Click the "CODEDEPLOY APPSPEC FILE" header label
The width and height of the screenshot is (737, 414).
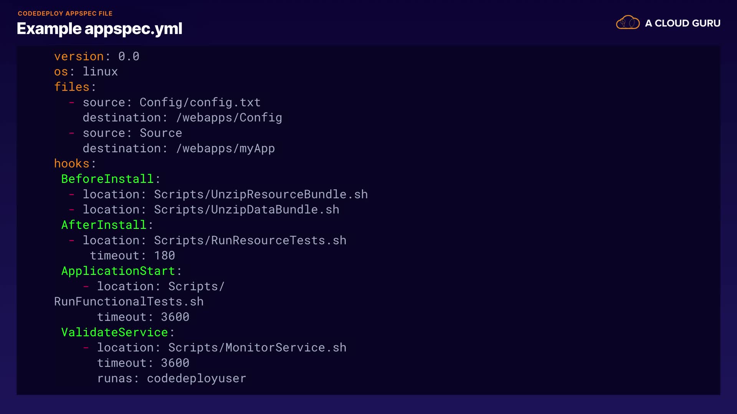[65, 13]
